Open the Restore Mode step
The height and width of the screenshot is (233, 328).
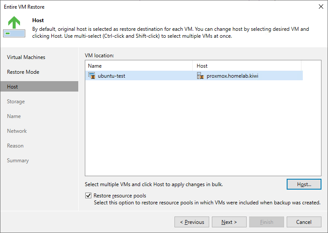point(23,72)
